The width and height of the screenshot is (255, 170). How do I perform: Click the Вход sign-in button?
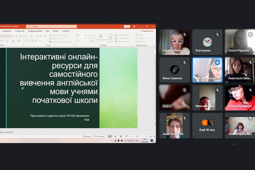[x=127, y=27]
